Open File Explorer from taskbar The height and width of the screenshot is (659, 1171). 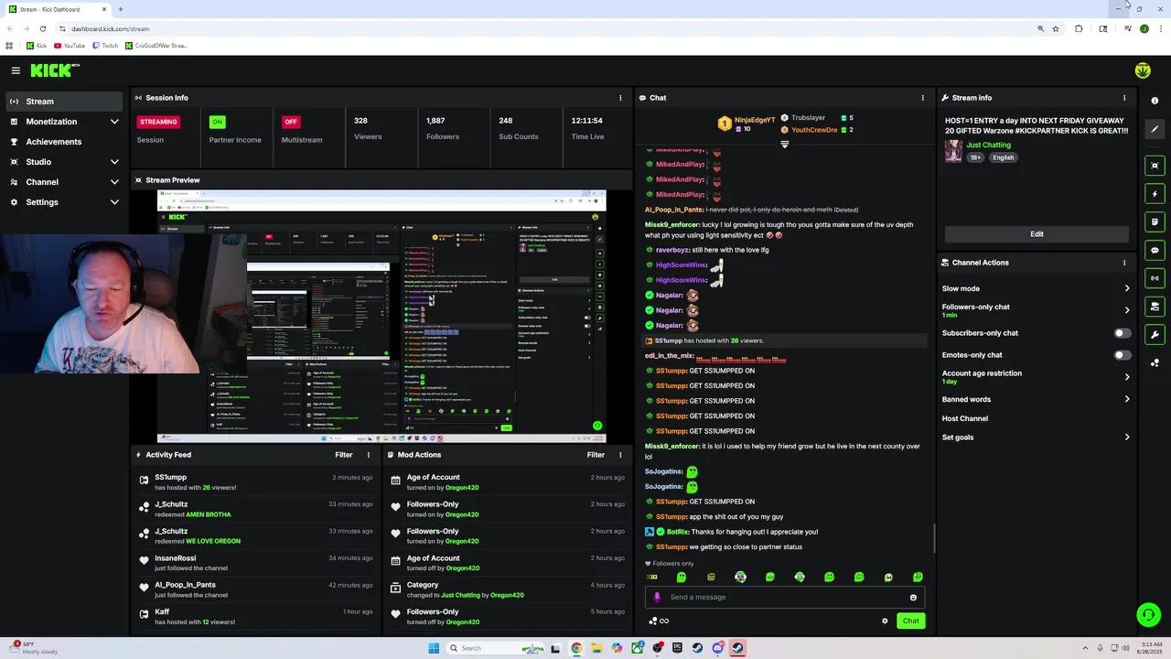click(x=596, y=648)
